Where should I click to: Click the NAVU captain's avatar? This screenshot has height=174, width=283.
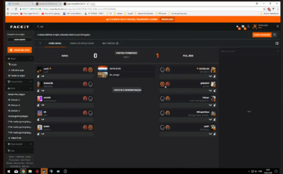click(x=39, y=70)
